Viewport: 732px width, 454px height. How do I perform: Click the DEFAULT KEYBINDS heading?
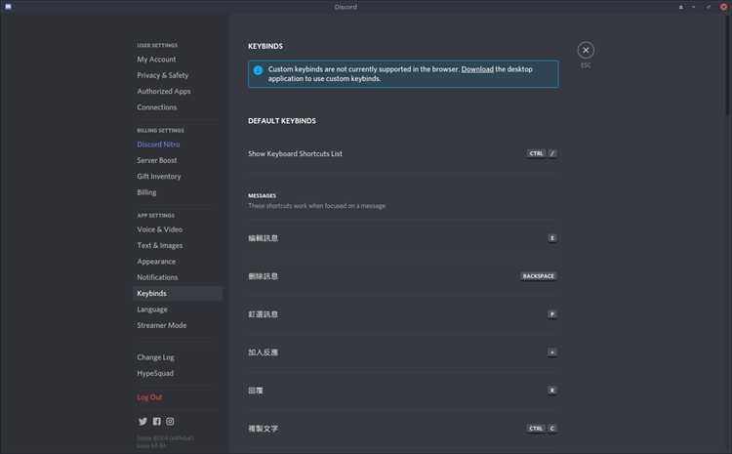click(282, 121)
